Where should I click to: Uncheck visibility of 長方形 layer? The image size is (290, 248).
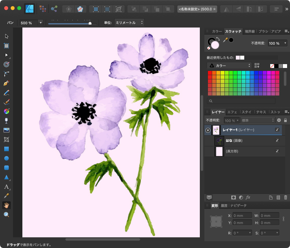tap(277, 151)
